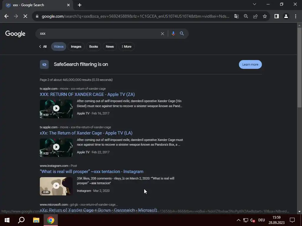
Task: Open File Explorer from taskbar
Action: pos(36,220)
